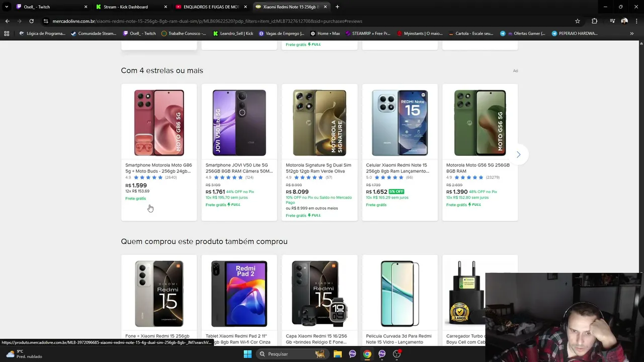
Task: Open the weather widget showing 9°C
Action: pos(24,354)
